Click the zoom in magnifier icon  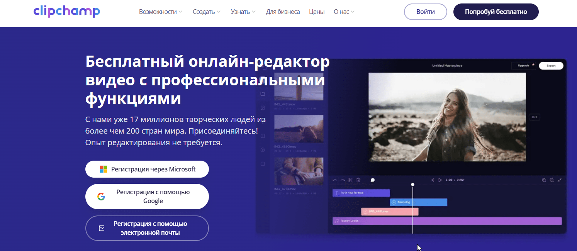click(x=544, y=180)
